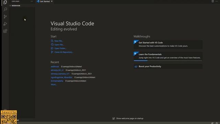Viewport: 220px width, 124px height.
Task: Open the Extensions view
Action: tap(5, 31)
